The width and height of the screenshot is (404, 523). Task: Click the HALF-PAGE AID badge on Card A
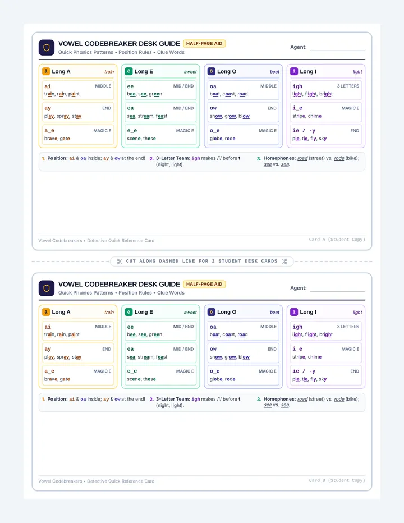pyautogui.click(x=204, y=43)
